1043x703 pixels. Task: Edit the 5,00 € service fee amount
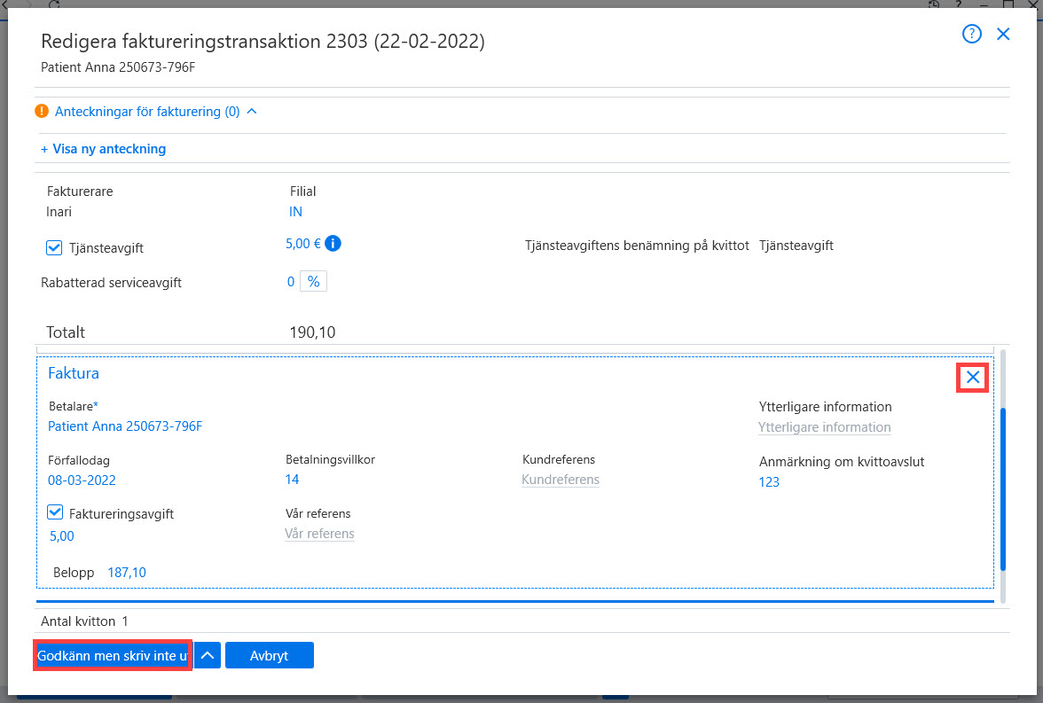point(302,244)
